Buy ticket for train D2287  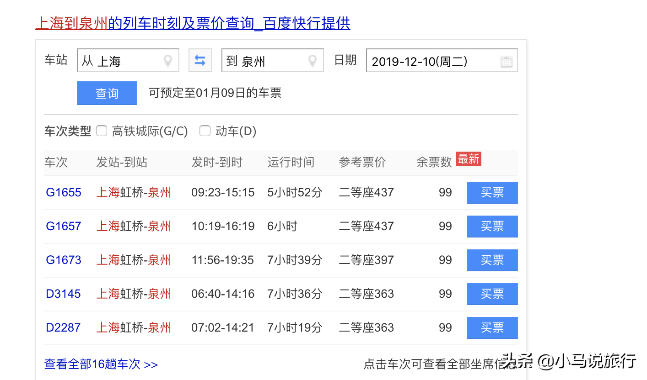[492, 327]
